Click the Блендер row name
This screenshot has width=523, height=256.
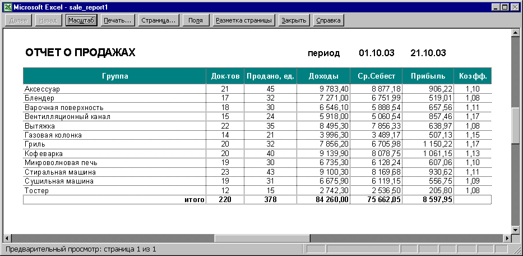pyautogui.click(x=39, y=98)
